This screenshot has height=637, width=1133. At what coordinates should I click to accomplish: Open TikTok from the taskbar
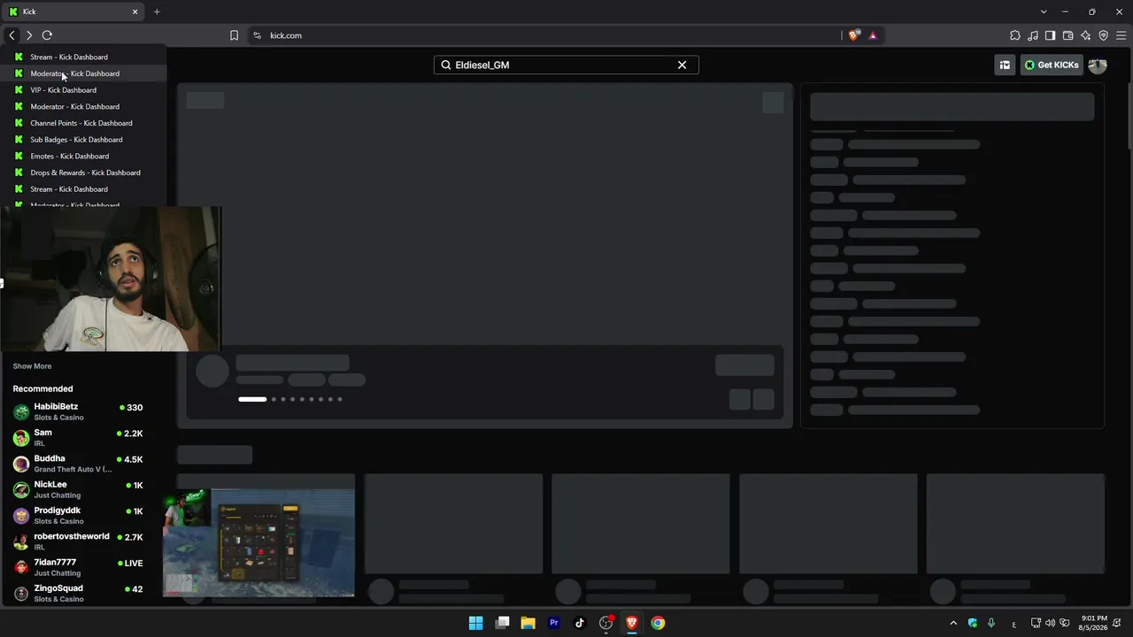click(x=580, y=623)
